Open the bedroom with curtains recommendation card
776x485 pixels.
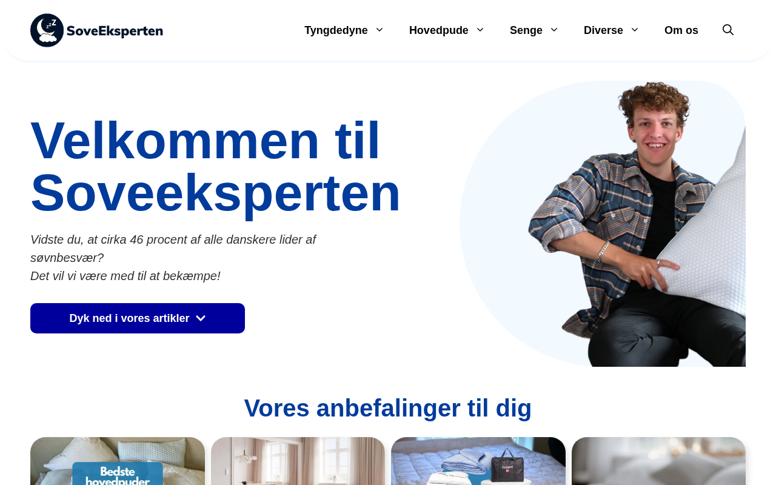[298, 461]
